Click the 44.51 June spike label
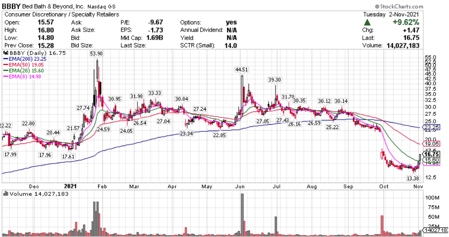 (x=241, y=70)
